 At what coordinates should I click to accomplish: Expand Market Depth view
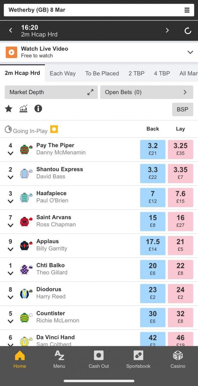(x=51, y=92)
